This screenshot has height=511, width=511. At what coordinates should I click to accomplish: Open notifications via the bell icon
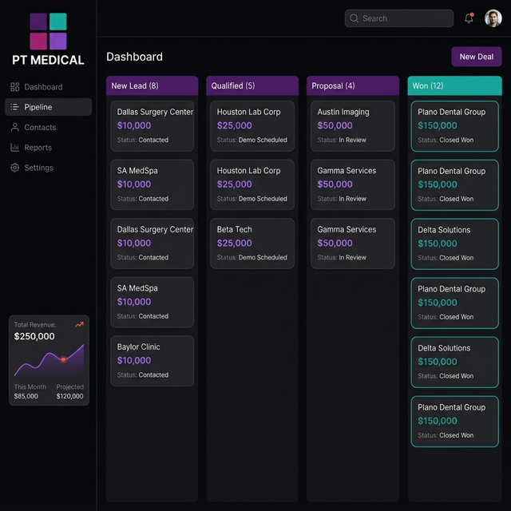[x=469, y=18]
